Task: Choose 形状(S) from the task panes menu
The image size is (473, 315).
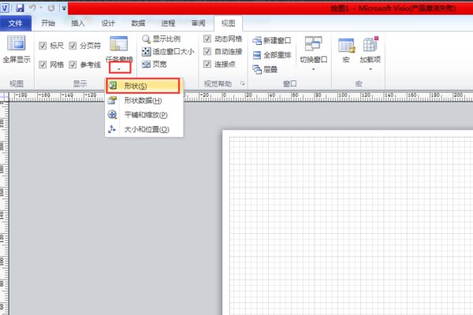Action: click(143, 86)
